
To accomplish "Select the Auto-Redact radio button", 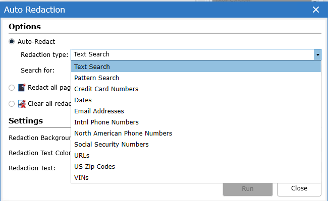I will (12, 41).
